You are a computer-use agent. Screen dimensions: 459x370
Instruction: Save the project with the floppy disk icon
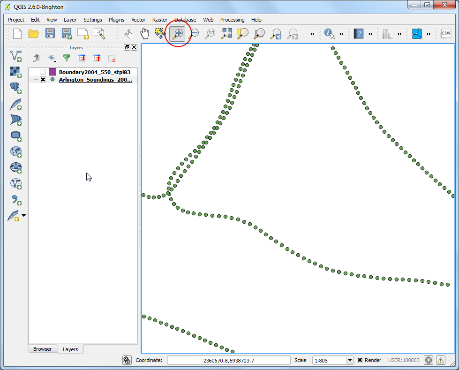point(50,33)
